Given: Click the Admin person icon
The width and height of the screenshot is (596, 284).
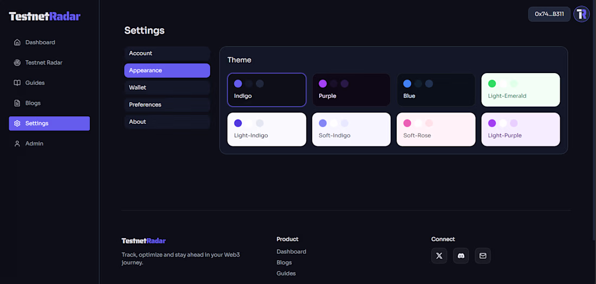Looking at the screenshot, I should click(17, 143).
